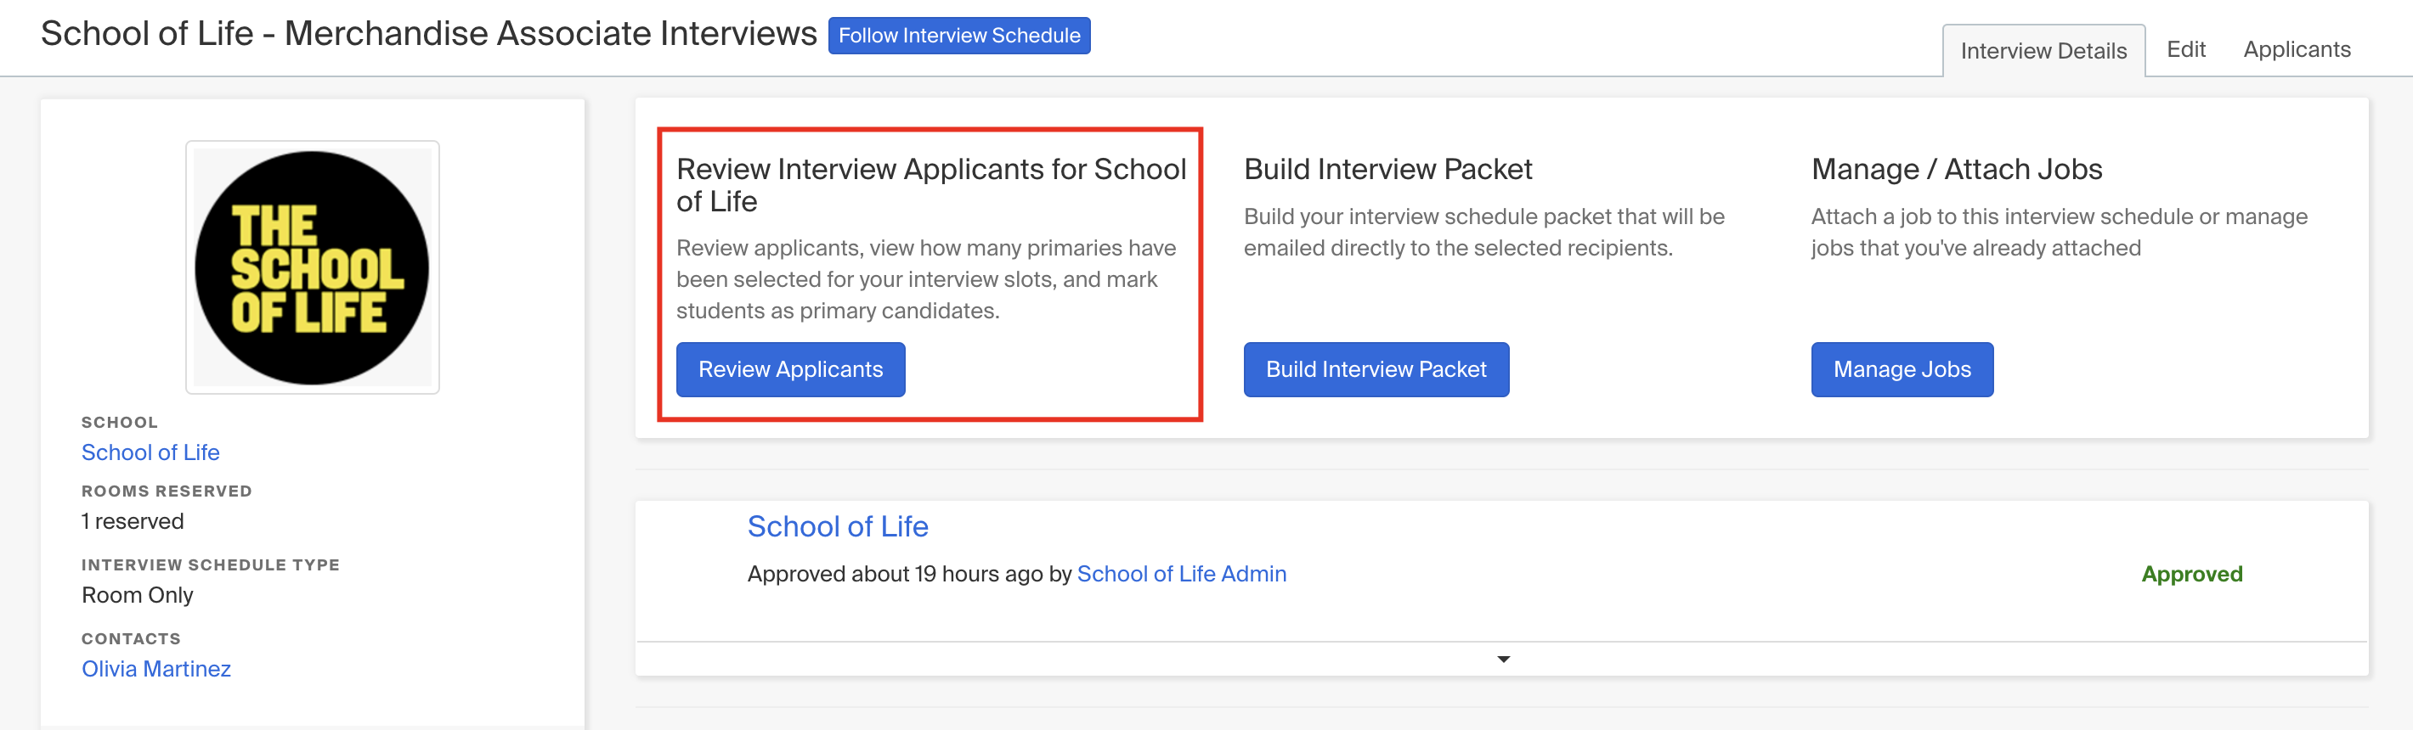The width and height of the screenshot is (2413, 730).
Task: Click the Manage Jobs button
Action: [1902, 370]
